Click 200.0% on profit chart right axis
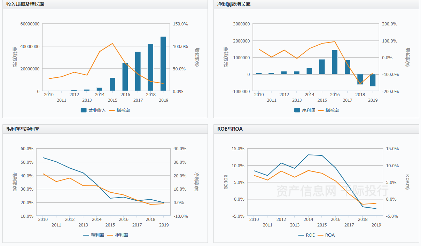The height and width of the screenshot is (246, 421). (x=390, y=24)
